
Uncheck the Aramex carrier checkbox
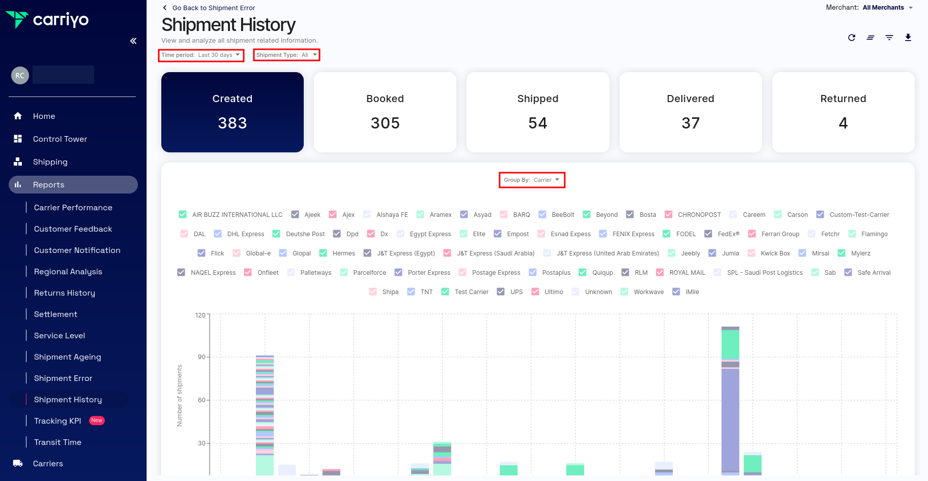tap(420, 214)
